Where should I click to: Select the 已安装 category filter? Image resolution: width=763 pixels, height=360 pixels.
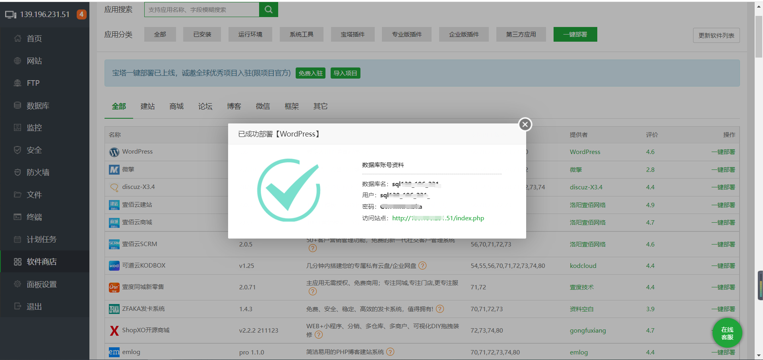pyautogui.click(x=202, y=35)
